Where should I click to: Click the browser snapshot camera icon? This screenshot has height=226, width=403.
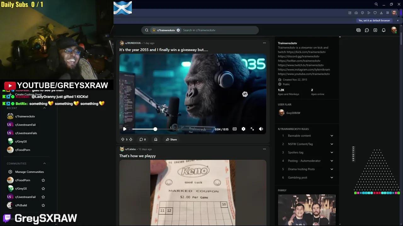pos(356,13)
